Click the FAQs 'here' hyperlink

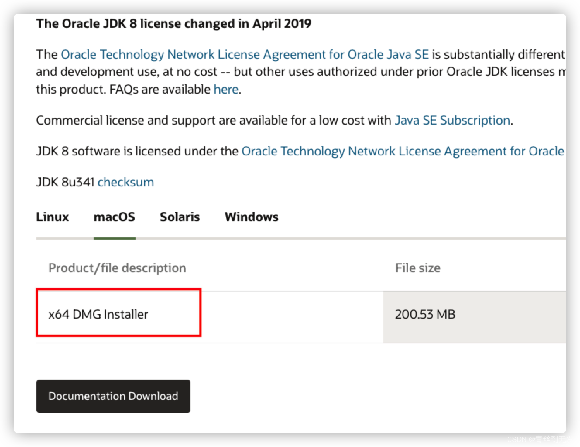(226, 89)
